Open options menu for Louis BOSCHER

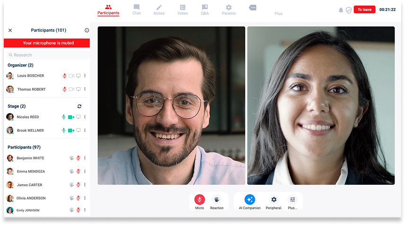tap(85, 76)
